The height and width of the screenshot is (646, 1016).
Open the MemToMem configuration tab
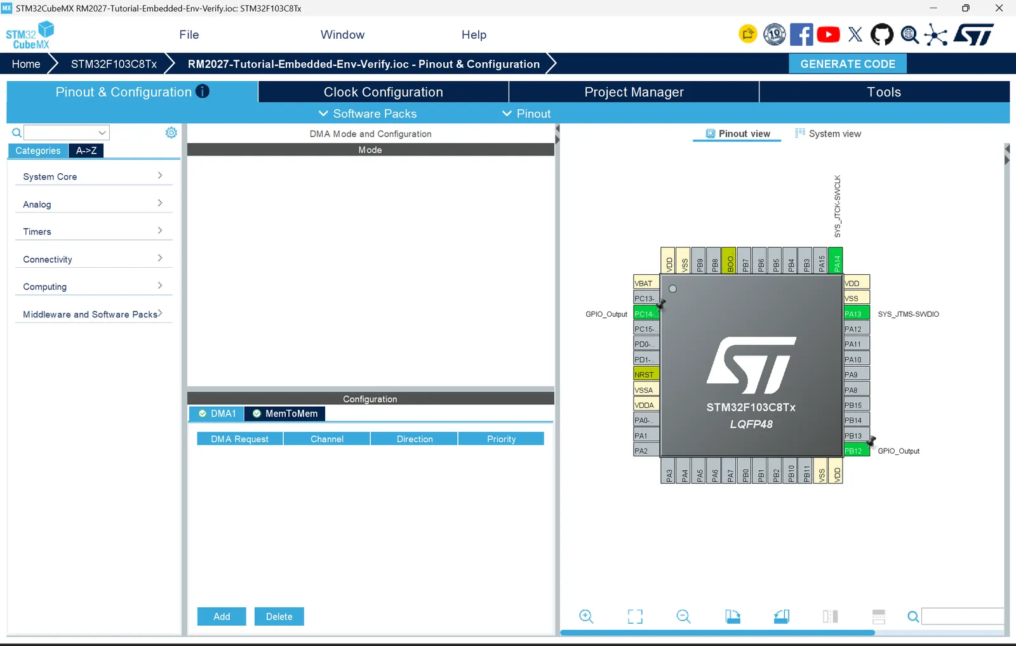pos(285,413)
